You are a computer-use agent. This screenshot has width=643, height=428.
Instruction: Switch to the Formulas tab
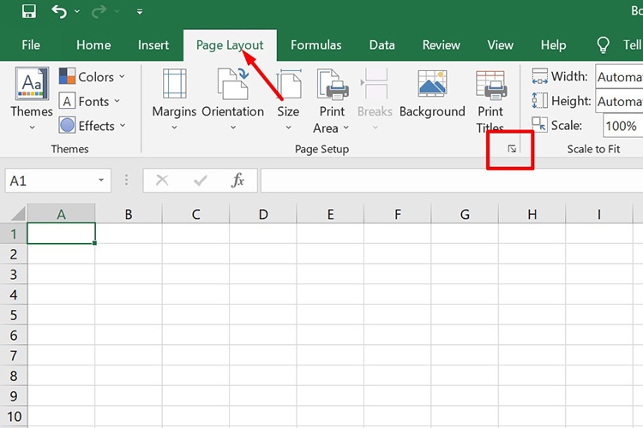(315, 45)
